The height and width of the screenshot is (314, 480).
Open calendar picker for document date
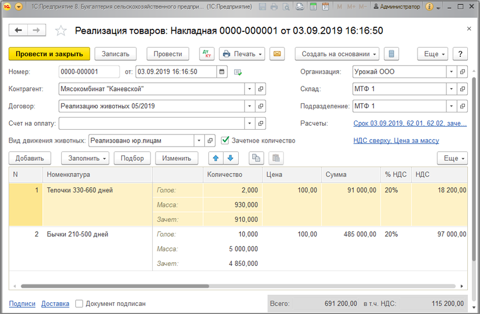[x=222, y=72]
